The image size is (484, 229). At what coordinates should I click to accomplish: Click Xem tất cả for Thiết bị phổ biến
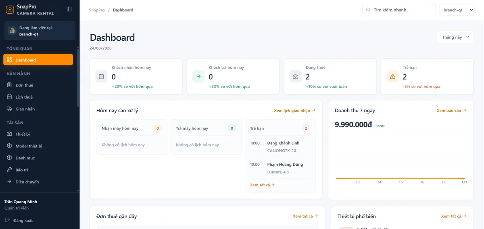454,216
